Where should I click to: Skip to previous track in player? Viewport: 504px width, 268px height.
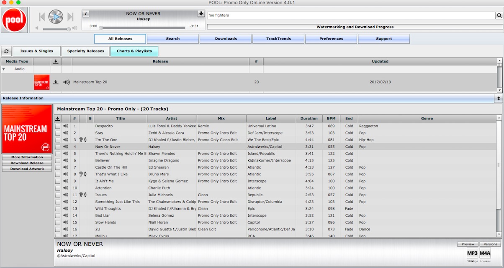[x=42, y=17]
